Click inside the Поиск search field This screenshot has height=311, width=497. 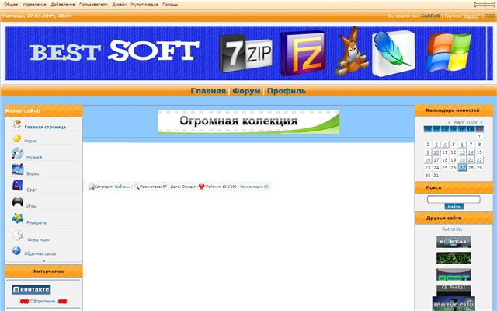pyautogui.click(x=454, y=199)
